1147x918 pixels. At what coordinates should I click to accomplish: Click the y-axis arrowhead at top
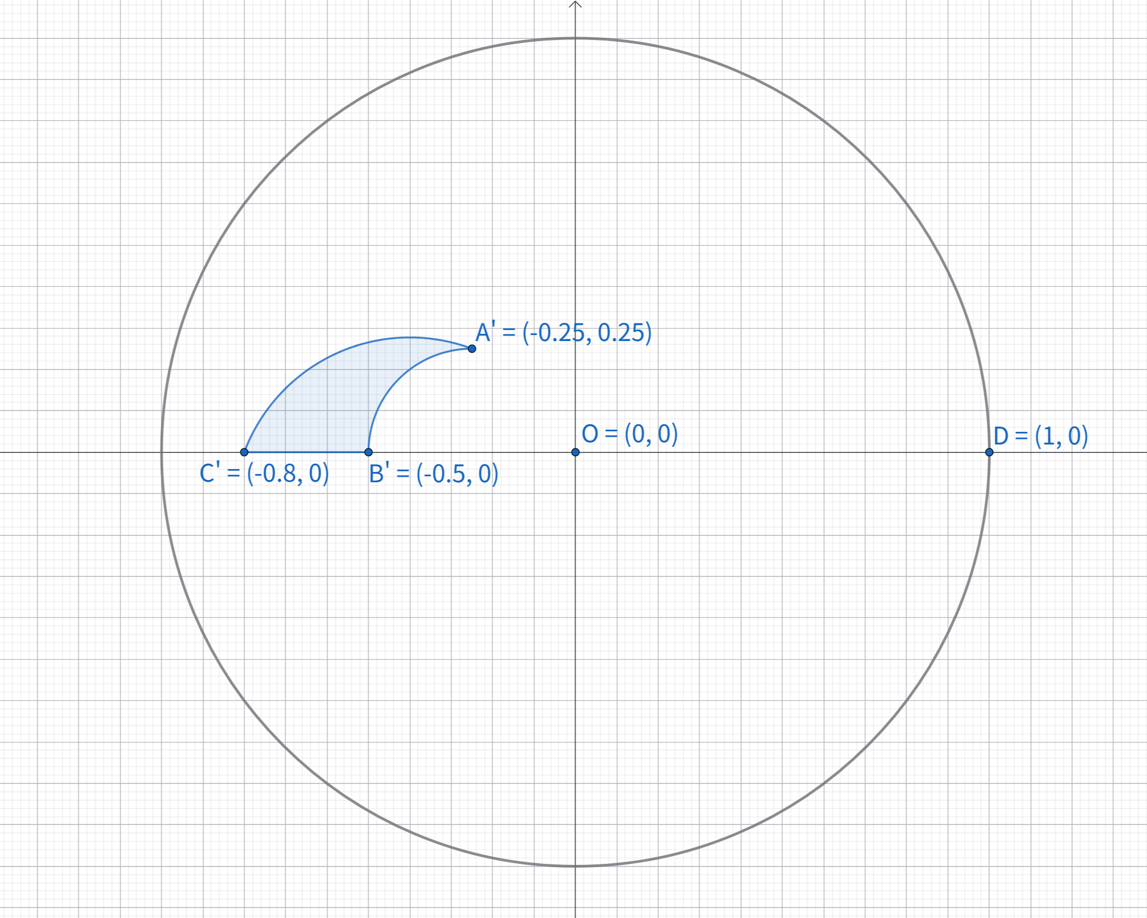pos(575,4)
